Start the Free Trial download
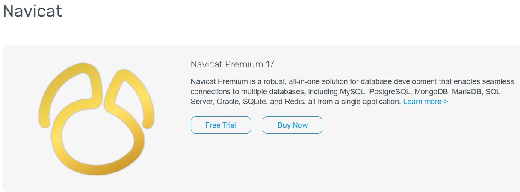This screenshot has width=520, height=192. tap(221, 125)
